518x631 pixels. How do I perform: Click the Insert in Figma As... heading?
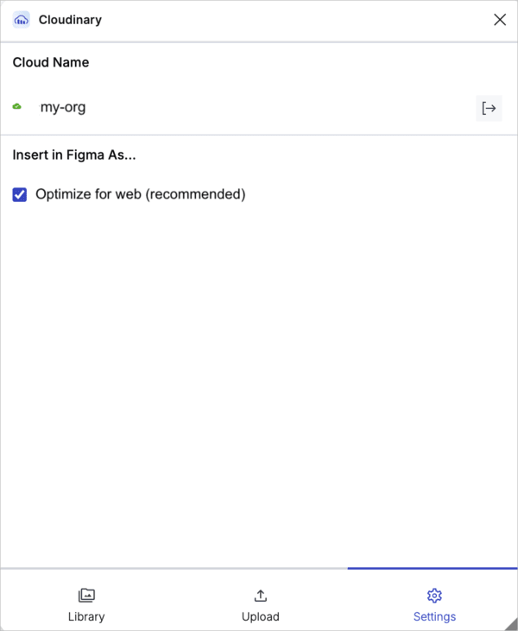pyautogui.click(x=74, y=155)
